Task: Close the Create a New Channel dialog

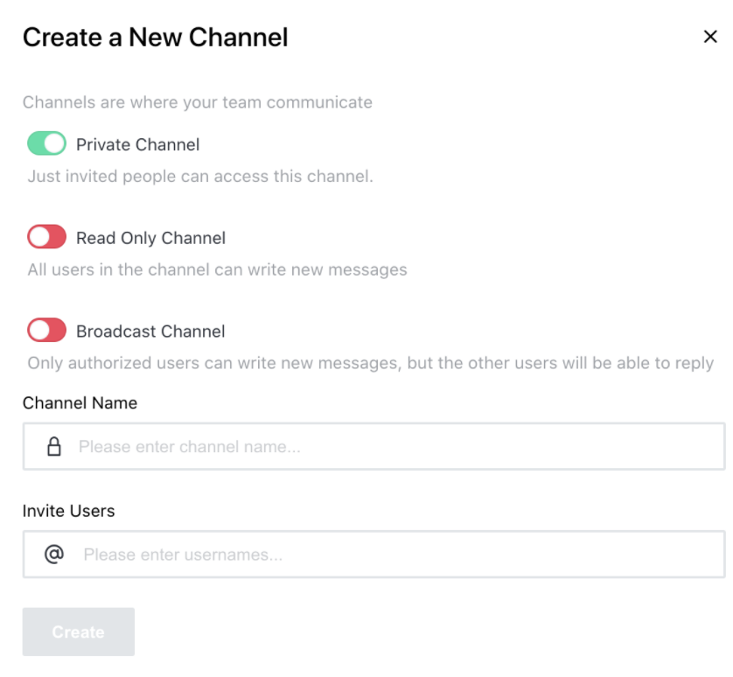Action: click(x=710, y=37)
